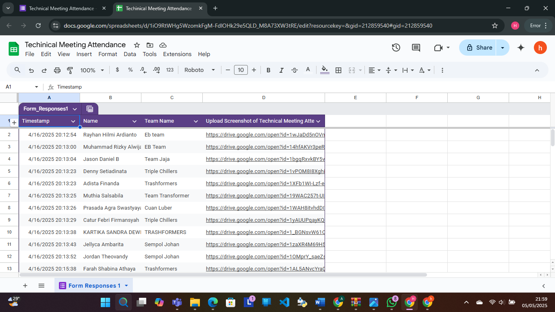Screen dimensions: 555x312
Task: Open Timestamp column filter dropdown
Action: tap(73, 121)
